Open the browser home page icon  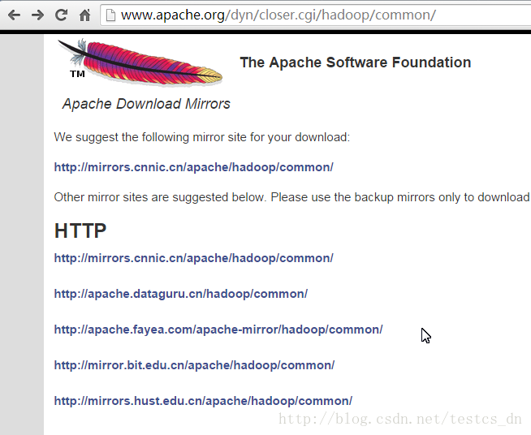click(x=84, y=15)
